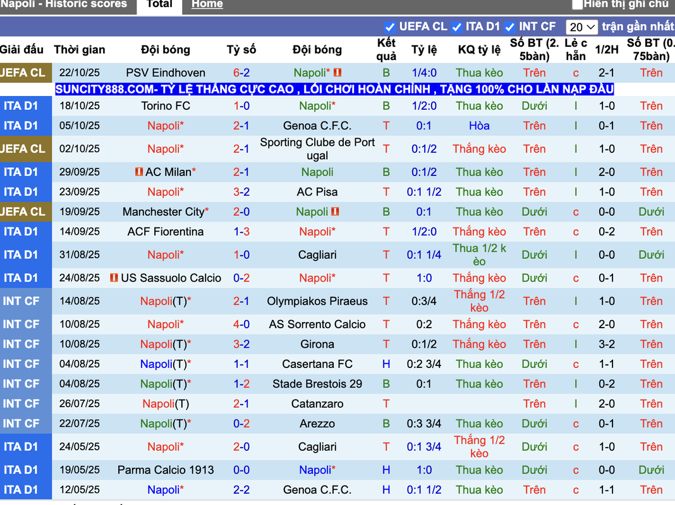Image resolution: width=675 pixels, height=505 pixels.
Task: Click the 2-2 score of 12/05/25 Genoa match
Action: (x=241, y=490)
